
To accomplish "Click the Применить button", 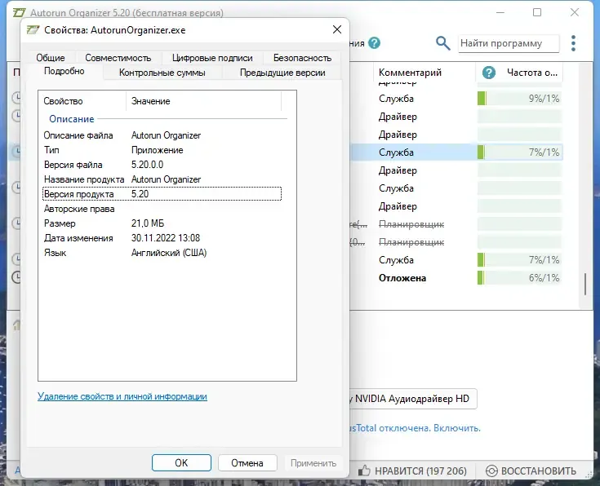I will 313,463.
